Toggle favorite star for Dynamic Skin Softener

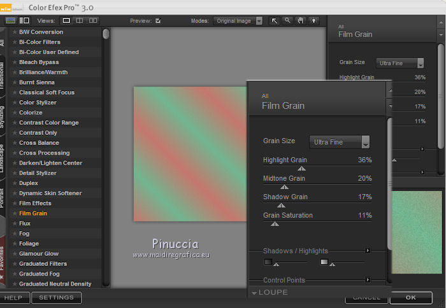coord(15,193)
